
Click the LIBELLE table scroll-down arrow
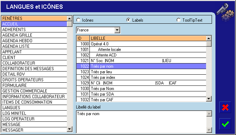(x=209, y=99)
